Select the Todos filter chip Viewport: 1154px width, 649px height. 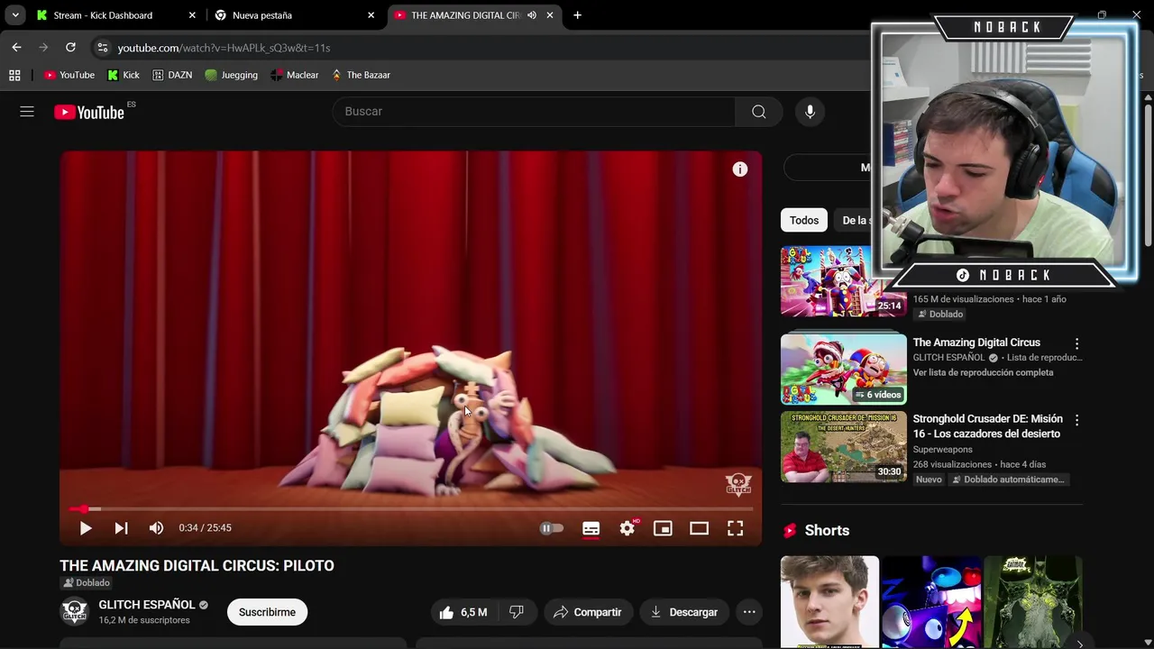(x=804, y=220)
